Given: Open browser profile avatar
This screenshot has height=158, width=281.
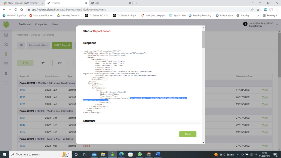Looking at the screenshot, I should (271, 10).
